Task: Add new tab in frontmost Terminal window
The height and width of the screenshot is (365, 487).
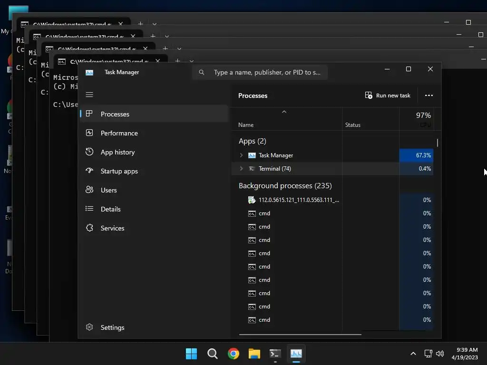Action: pyautogui.click(x=178, y=61)
